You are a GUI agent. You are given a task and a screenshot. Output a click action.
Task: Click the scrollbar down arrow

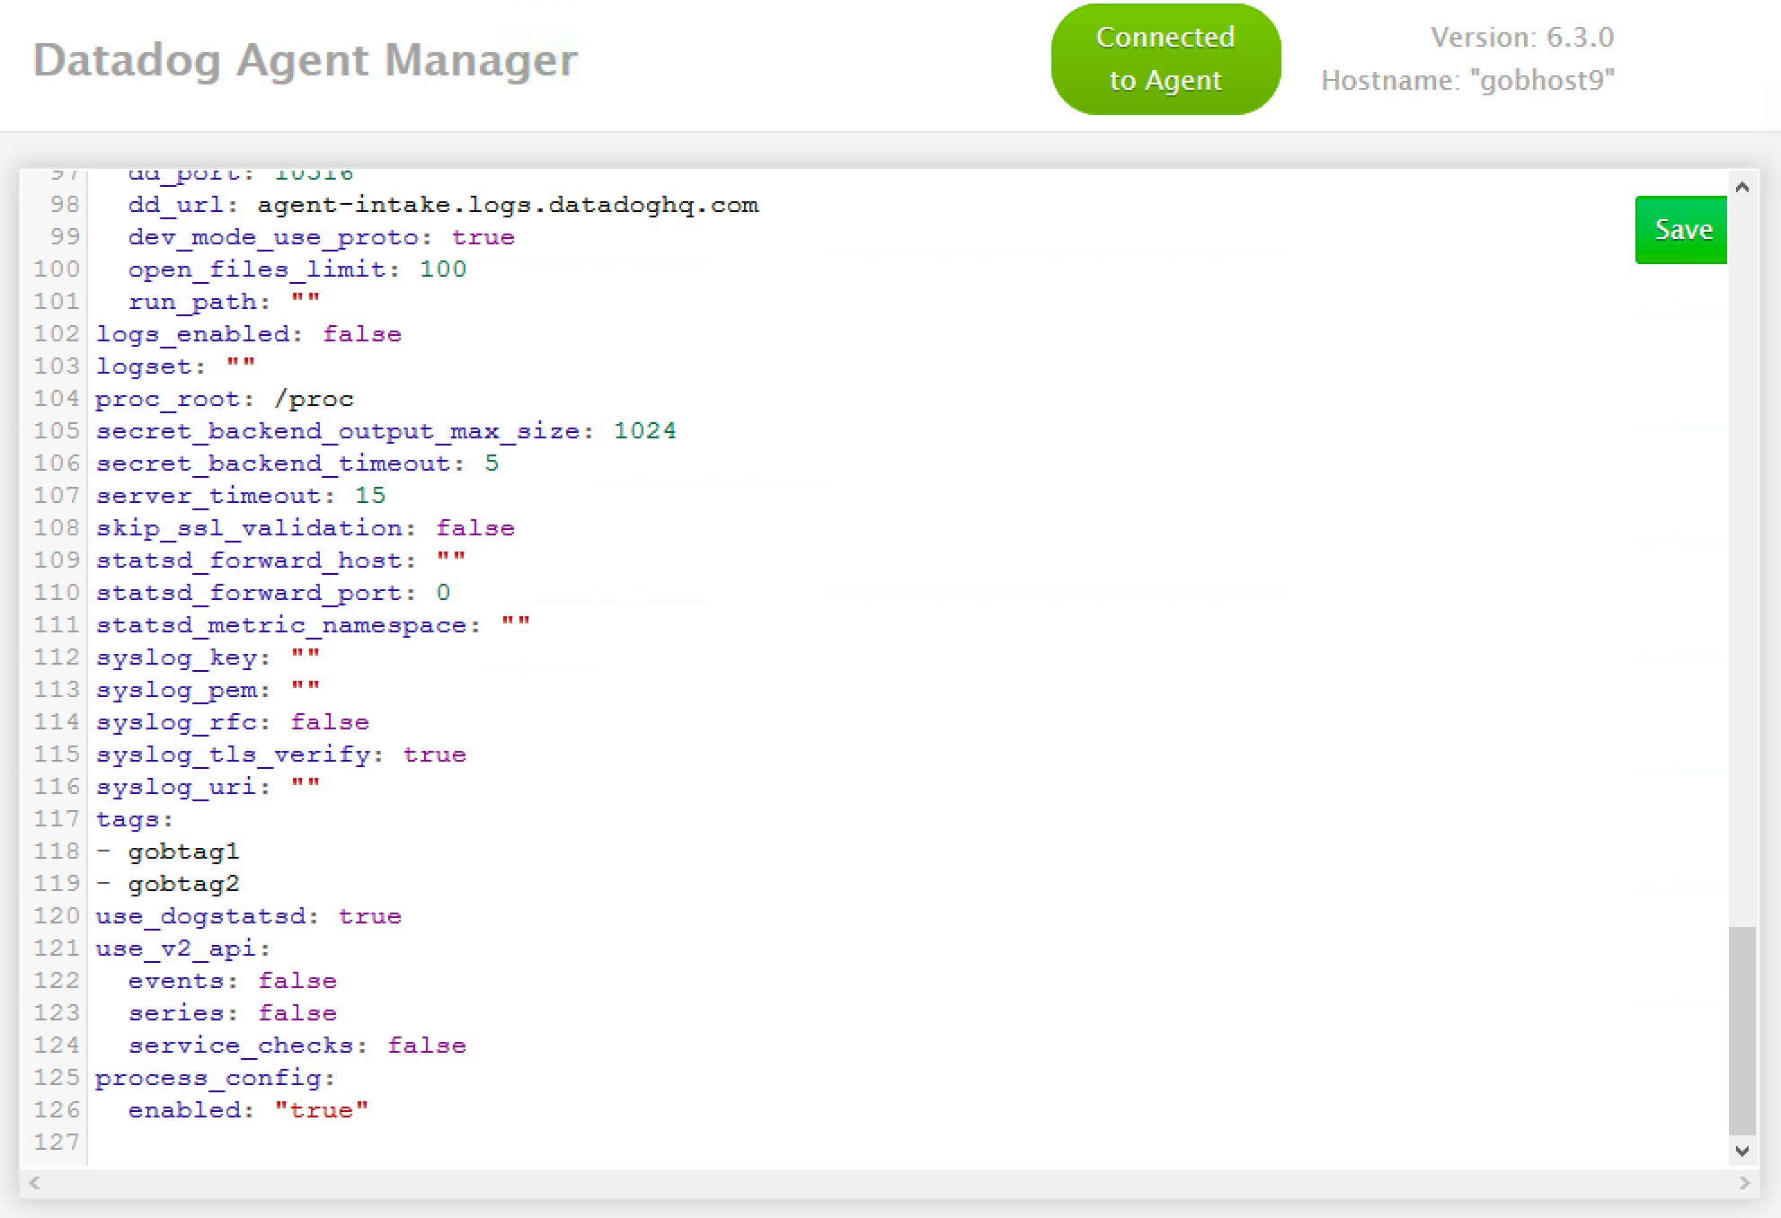(x=1742, y=1151)
